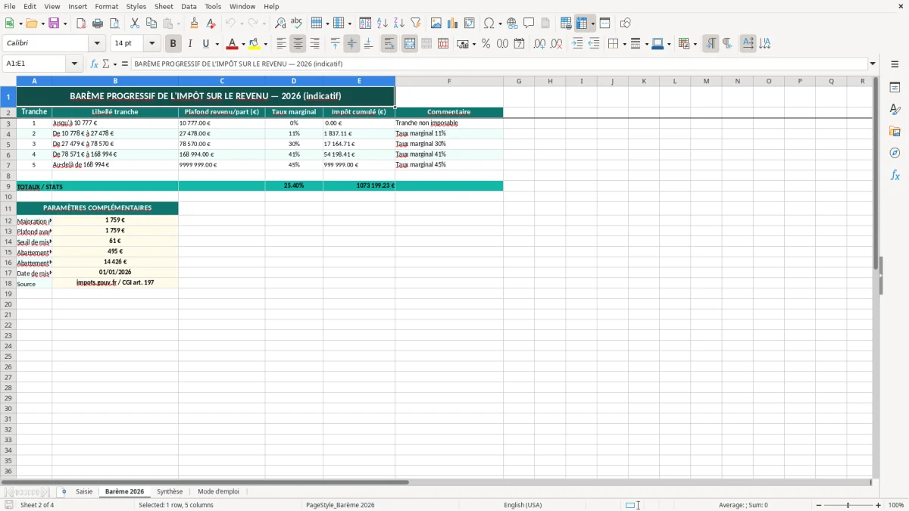This screenshot has height=511, width=909.
Task: Open Draw Functions shapes icon
Action: coord(626,23)
